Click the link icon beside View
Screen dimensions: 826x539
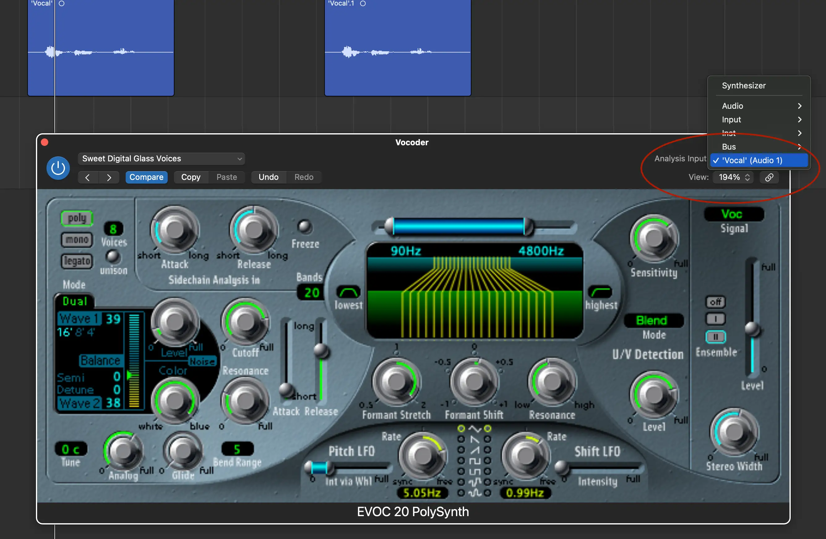click(769, 177)
